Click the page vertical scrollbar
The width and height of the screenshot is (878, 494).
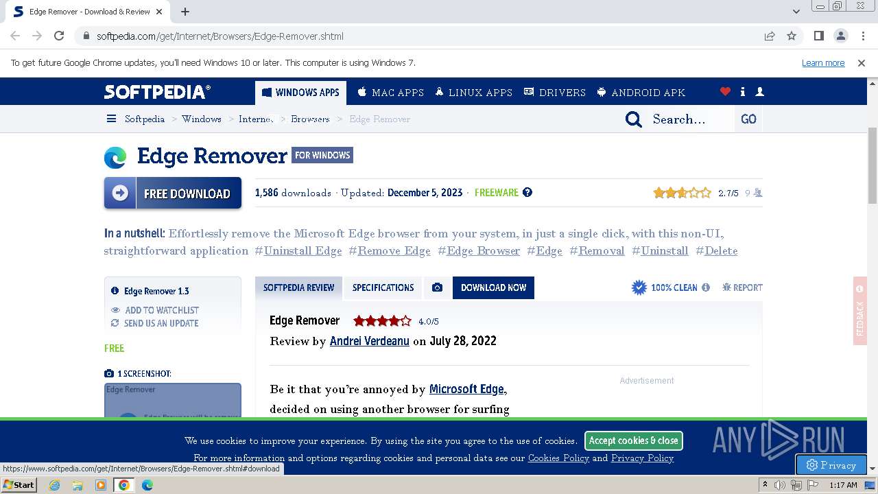pos(873,165)
